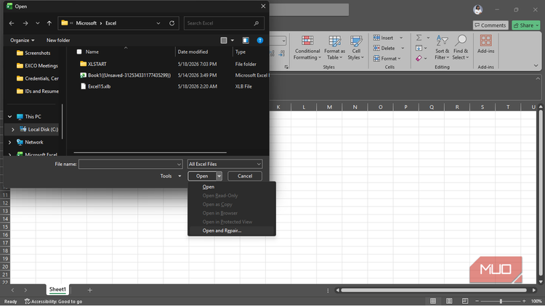Viewport: 545px width, 306px height.
Task: Collapse the This PC tree node
Action: (x=9, y=117)
